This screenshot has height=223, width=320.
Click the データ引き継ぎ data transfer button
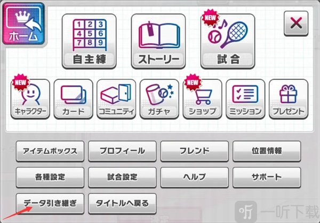tap(50, 203)
